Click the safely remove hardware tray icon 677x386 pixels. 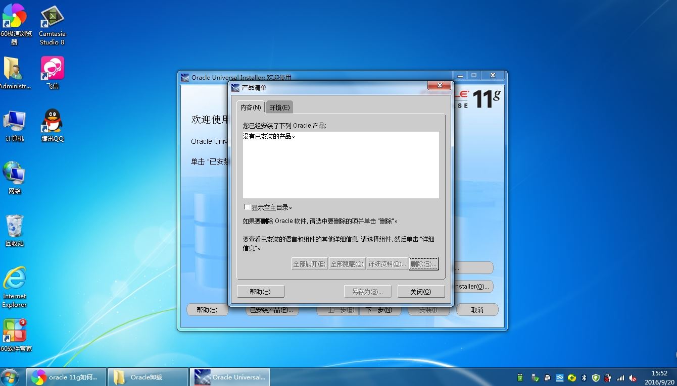[x=535, y=377]
